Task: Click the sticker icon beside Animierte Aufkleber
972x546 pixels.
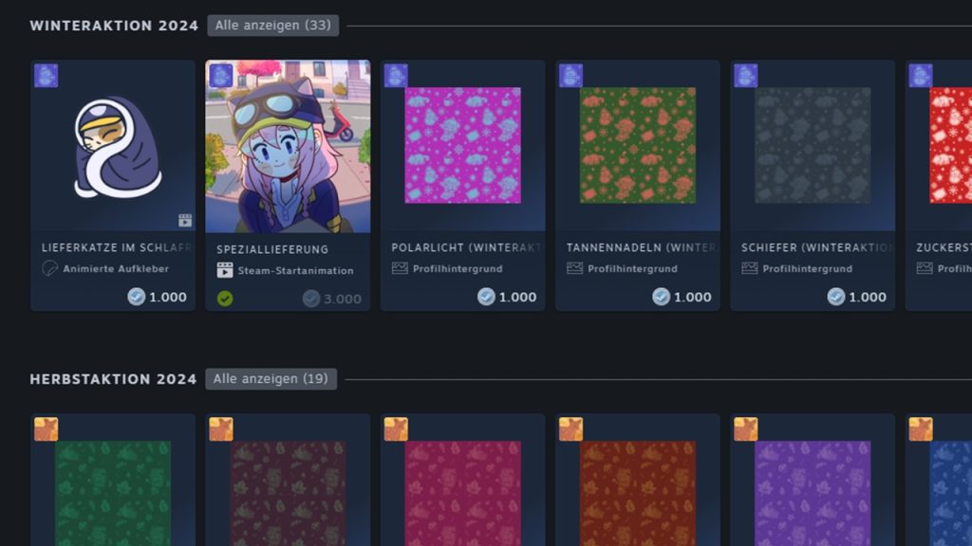Action: coord(50,269)
